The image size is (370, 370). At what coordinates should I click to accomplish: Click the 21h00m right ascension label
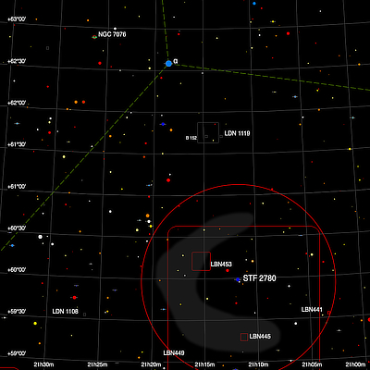tap(355, 364)
